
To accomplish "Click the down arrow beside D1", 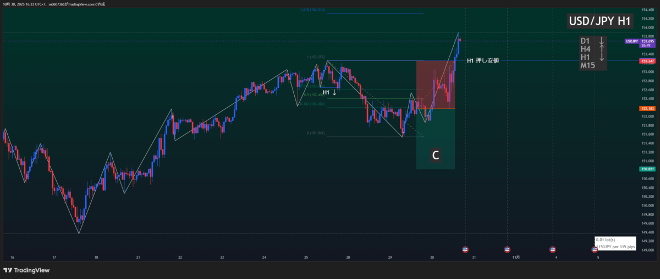I will pyautogui.click(x=602, y=41).
